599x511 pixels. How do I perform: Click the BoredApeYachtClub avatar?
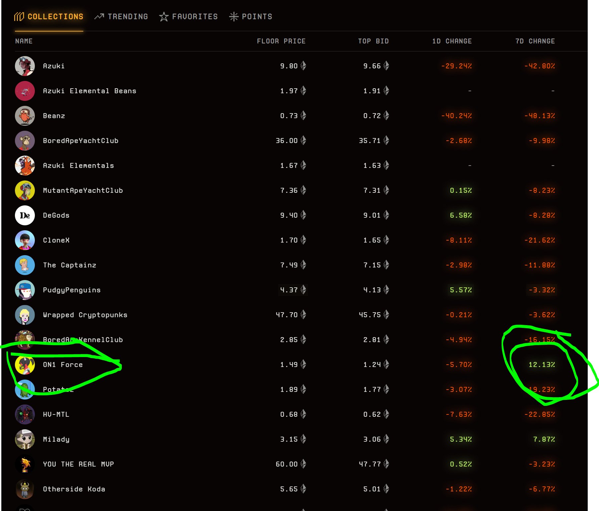25,141
